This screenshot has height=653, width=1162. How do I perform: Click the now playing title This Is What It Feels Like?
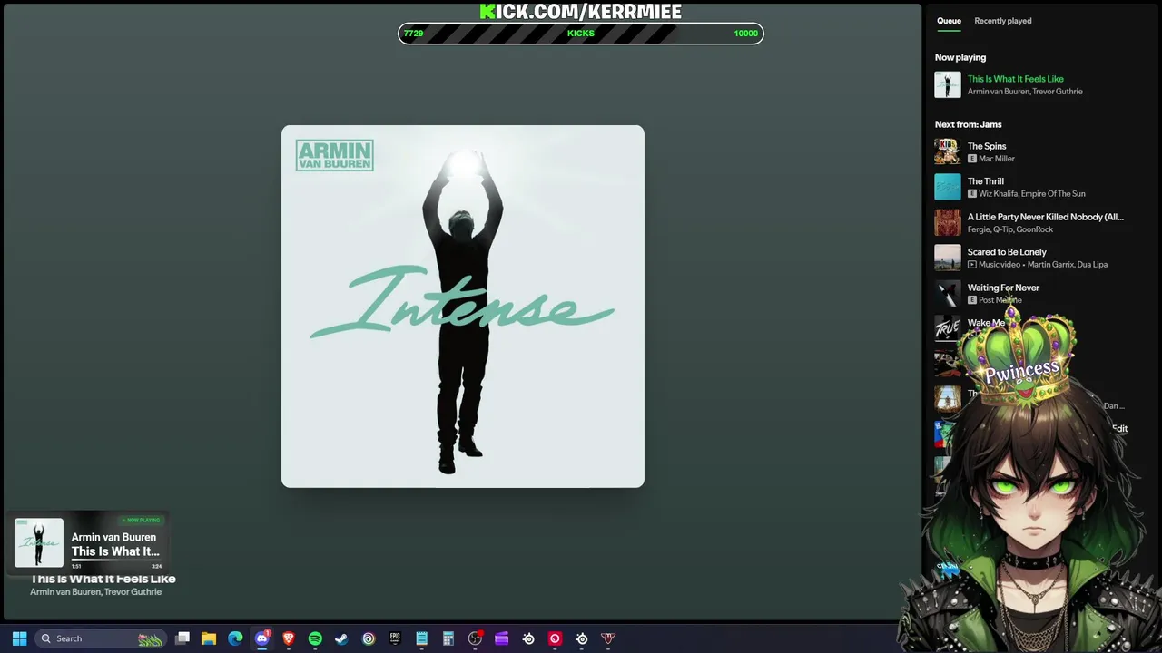[1015, 79]
